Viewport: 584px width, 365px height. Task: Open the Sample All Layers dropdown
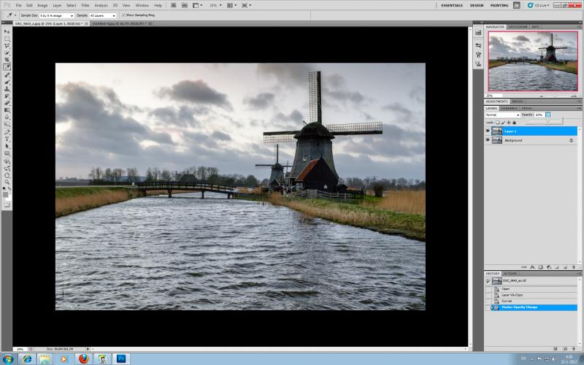click(102, 15)
